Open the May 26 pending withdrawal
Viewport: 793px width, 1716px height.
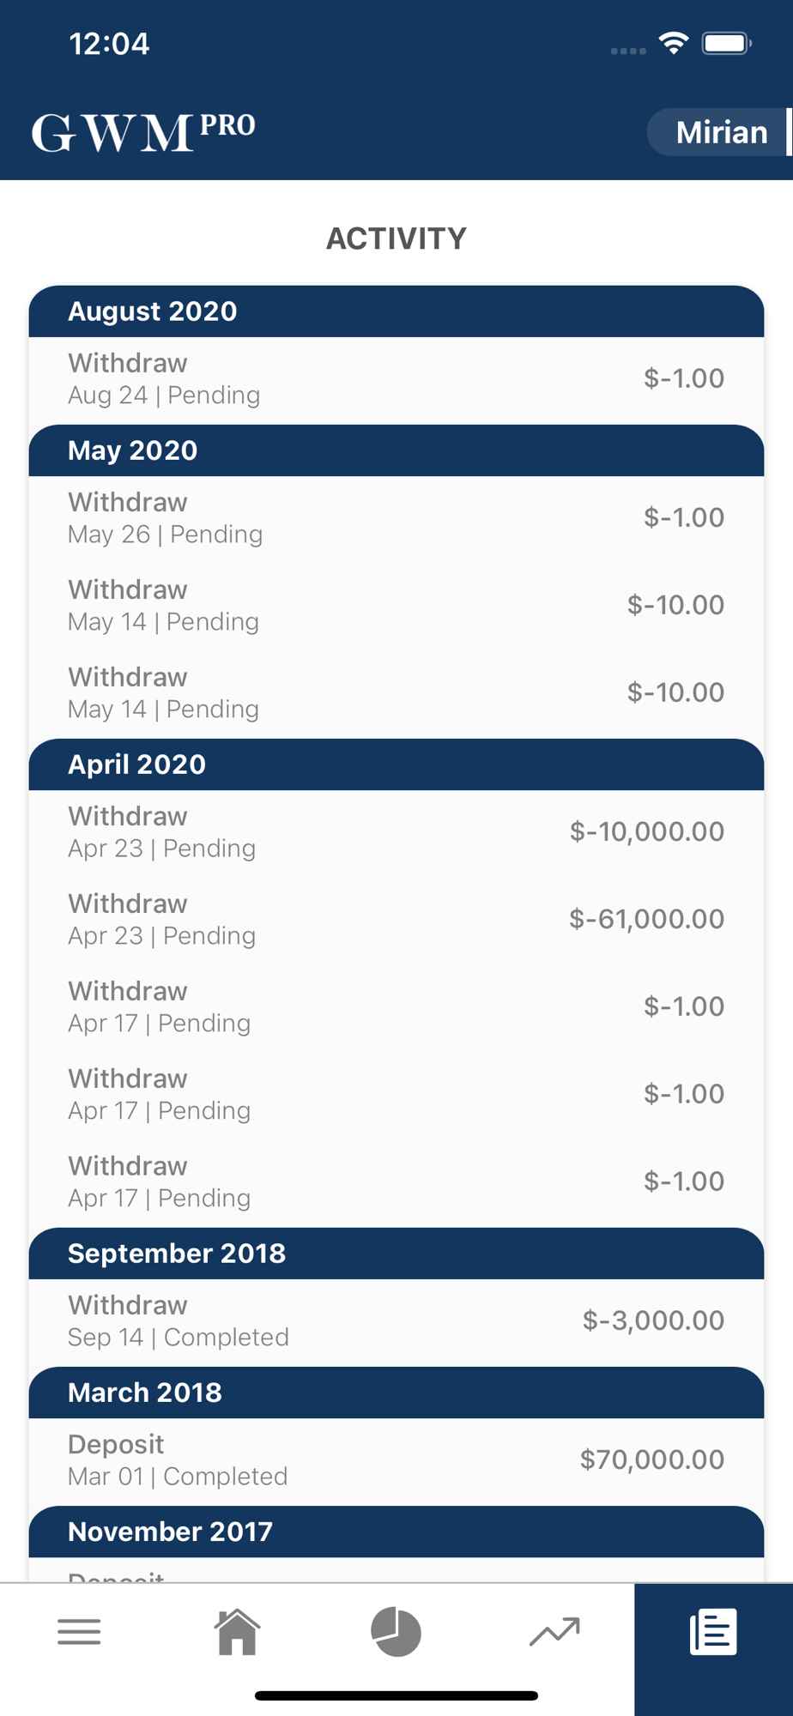396,518
